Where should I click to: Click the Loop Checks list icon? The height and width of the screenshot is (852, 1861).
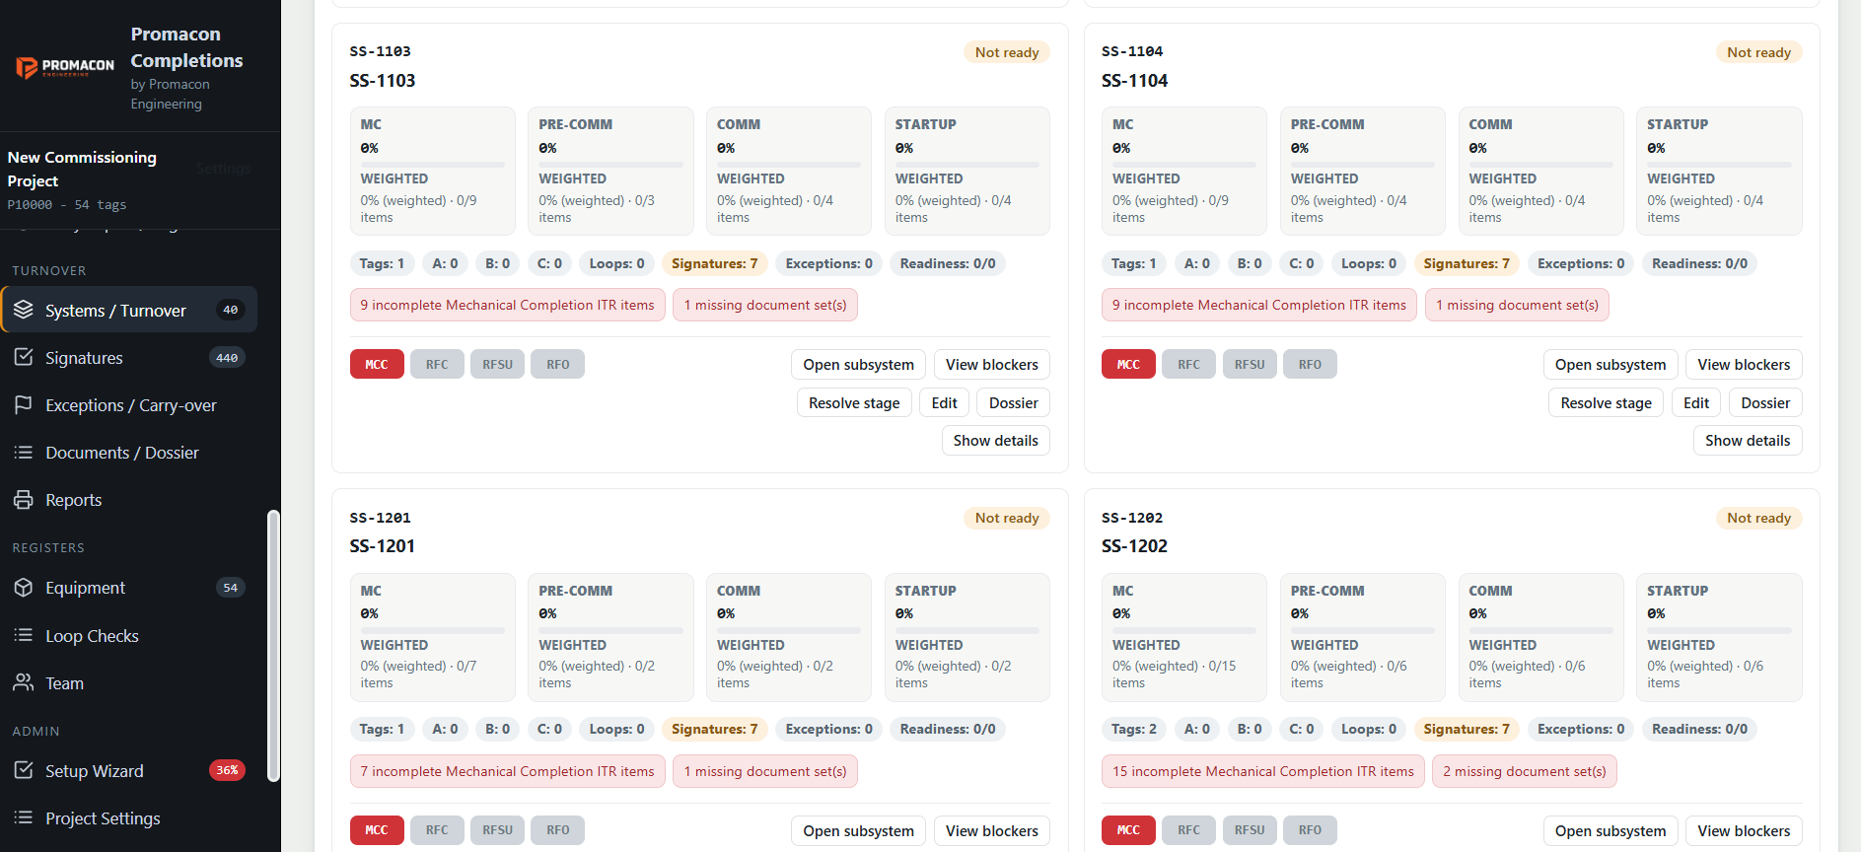(24, 635)
